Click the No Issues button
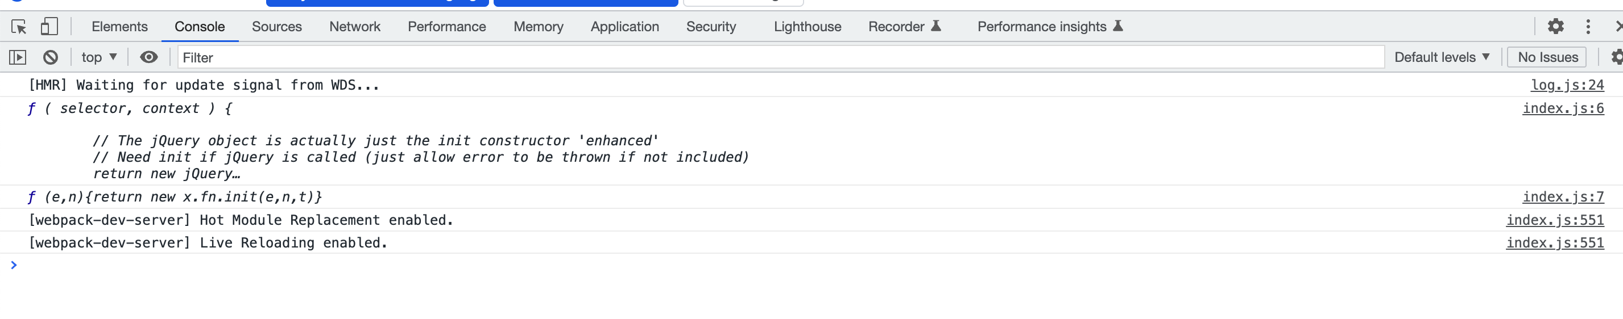 (1547, 57)
